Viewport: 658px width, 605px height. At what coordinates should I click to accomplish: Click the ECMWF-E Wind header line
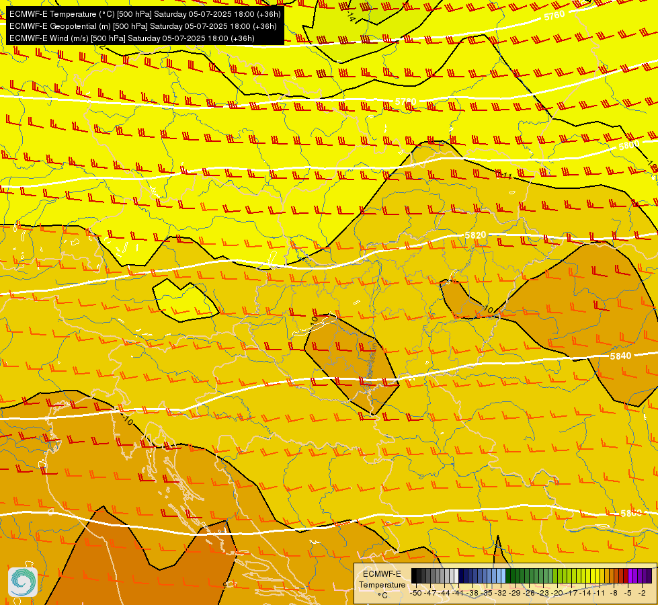point(132,38)
